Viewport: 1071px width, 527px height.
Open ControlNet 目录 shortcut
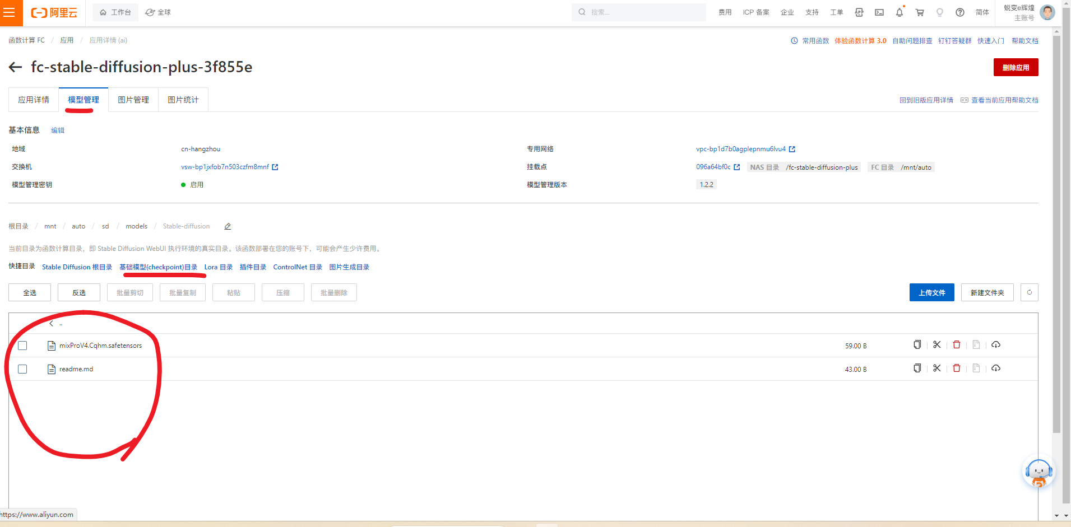pos(298,267)
